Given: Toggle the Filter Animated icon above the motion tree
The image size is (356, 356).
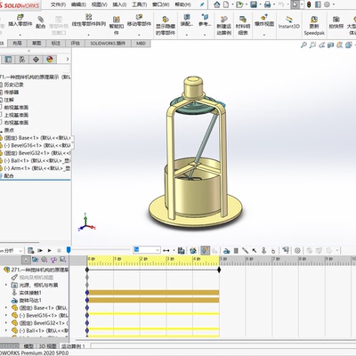Looking at the screenshot, I should coord(36,260).
